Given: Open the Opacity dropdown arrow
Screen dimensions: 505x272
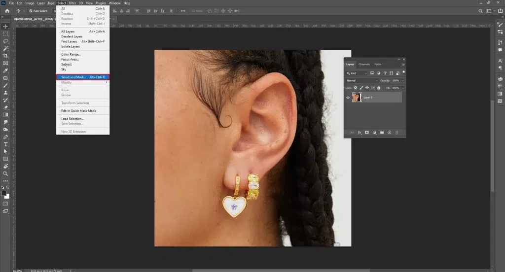Looking at the screenshot, I should [402, 80].
